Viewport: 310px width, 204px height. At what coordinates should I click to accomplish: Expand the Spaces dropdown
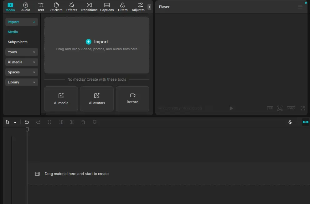point(22,72)
